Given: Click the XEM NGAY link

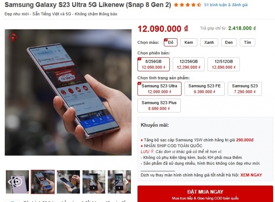Looking at the screenshot, I should pos(251,175).
